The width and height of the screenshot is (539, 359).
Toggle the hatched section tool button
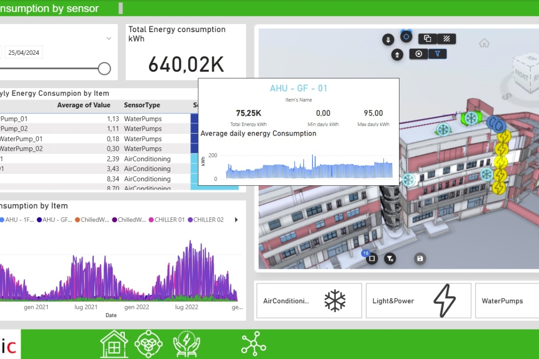coord(446,39)
